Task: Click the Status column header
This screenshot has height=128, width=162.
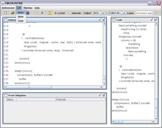Action: click(x=10, y=99)
